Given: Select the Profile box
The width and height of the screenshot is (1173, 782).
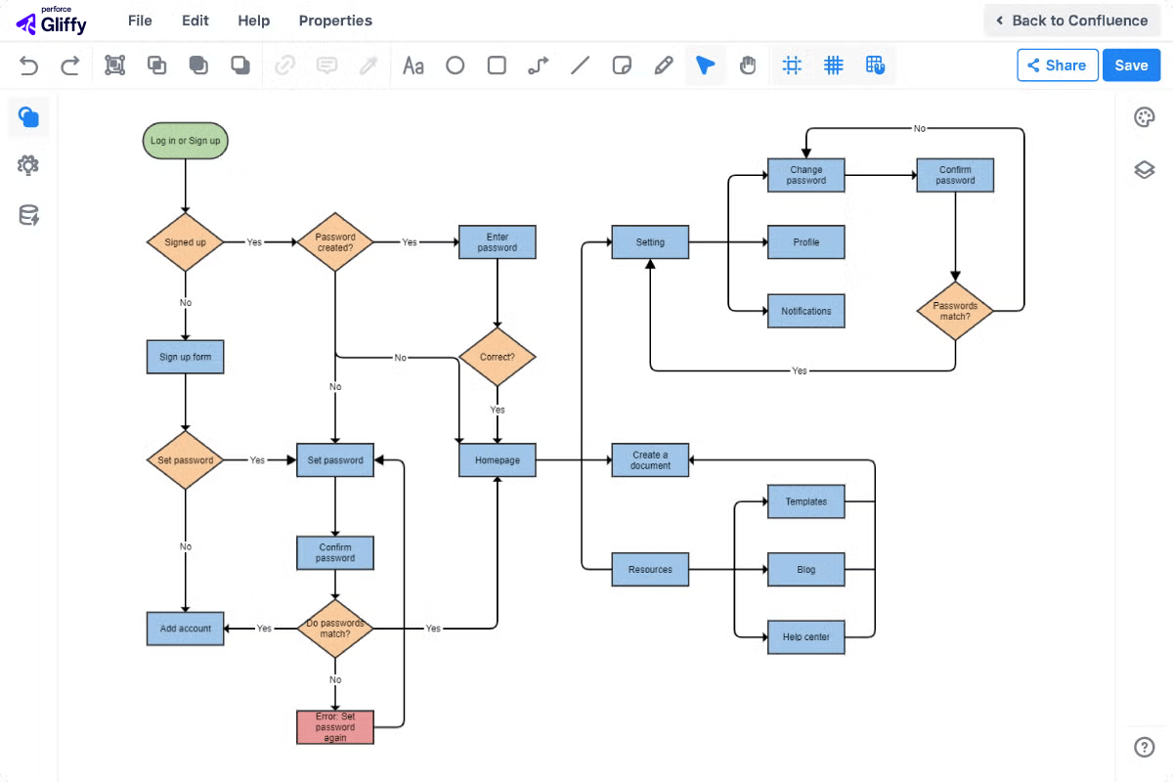Looking at the screenshot, I should [806, 241].
